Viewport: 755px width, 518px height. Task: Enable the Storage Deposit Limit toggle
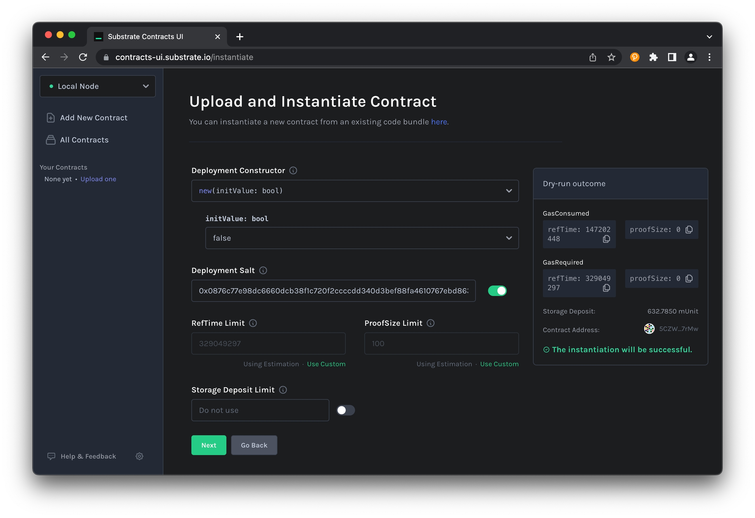(x=345, y=410)
